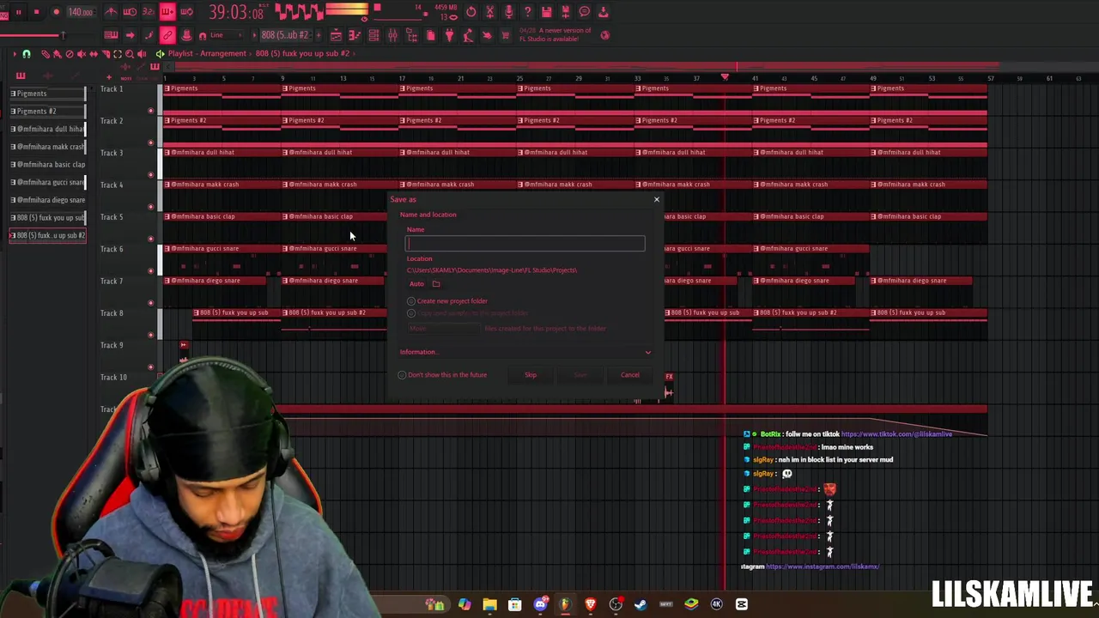Toggle loop recording button

pyautogui.click(x=187, y=12)
